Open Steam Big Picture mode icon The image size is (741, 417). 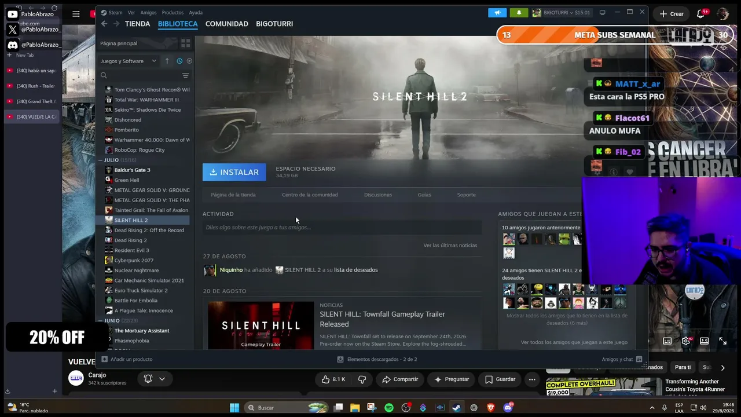[602, 13]
